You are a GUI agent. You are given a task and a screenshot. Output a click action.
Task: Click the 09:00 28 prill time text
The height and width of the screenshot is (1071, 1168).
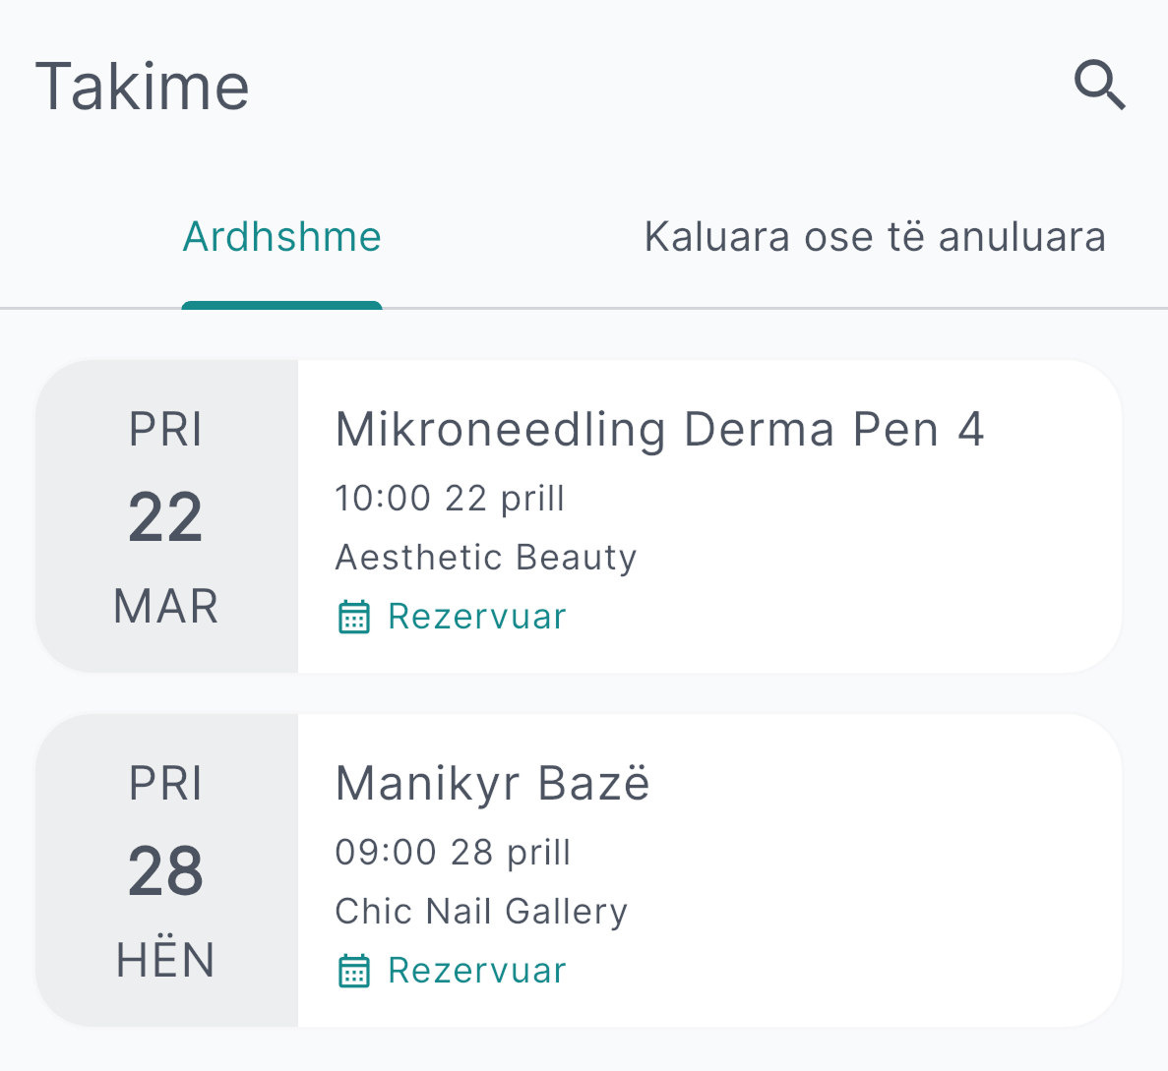tap(453, 853)
